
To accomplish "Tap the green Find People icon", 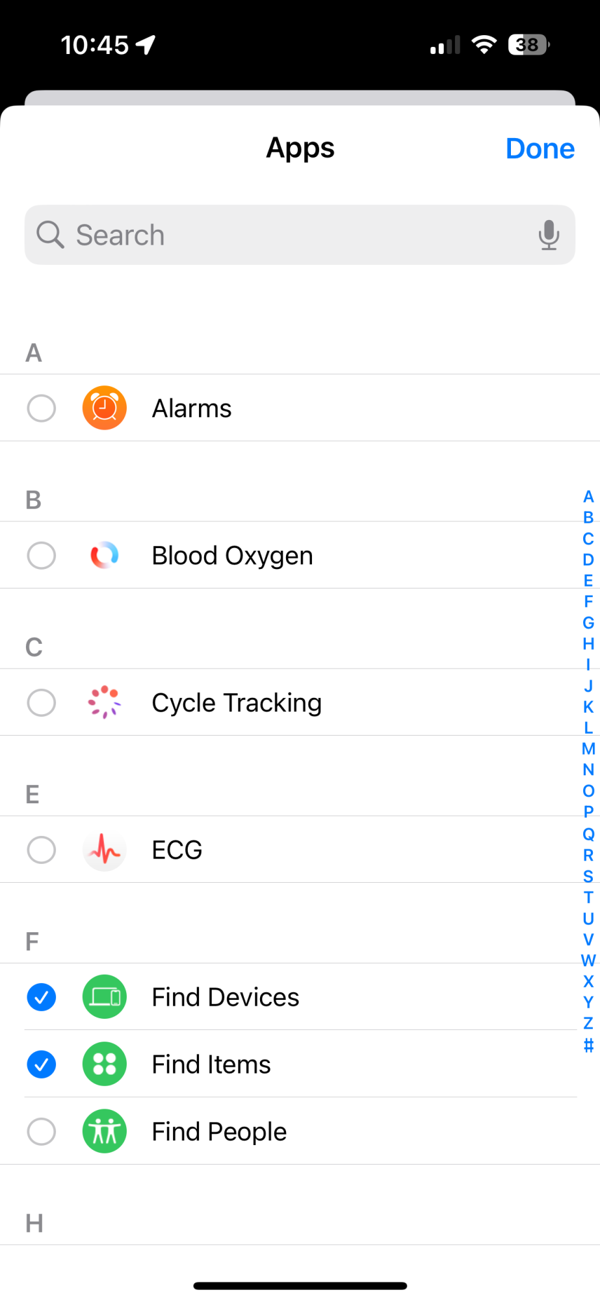I will 104,1131.
